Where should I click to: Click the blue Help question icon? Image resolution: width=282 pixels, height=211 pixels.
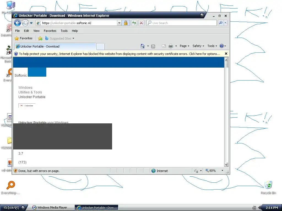222,46
